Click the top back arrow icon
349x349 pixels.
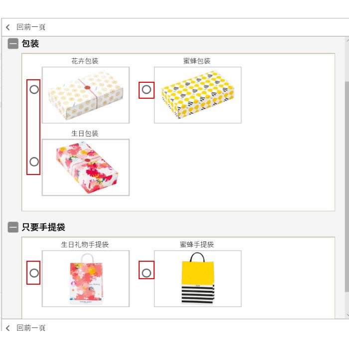pyautogui.click(x=8, y=27)
